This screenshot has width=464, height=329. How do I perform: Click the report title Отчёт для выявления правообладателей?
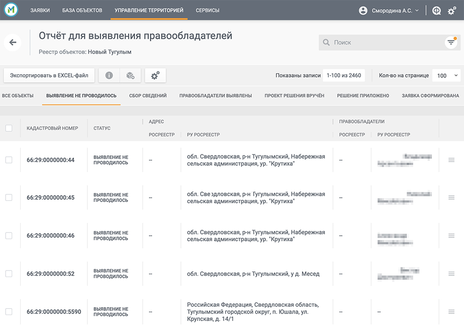(135, 36)
